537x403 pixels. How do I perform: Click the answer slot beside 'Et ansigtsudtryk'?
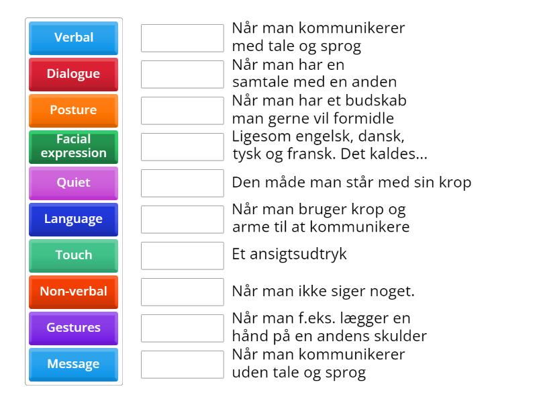point(181,255)
